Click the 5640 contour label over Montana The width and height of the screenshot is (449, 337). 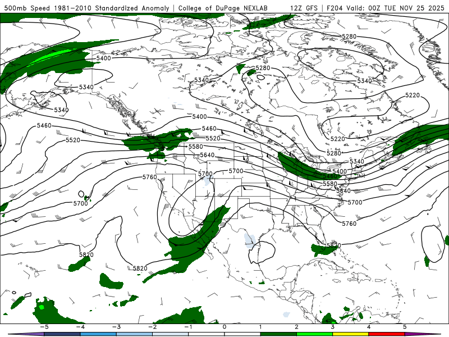point(207,155)
